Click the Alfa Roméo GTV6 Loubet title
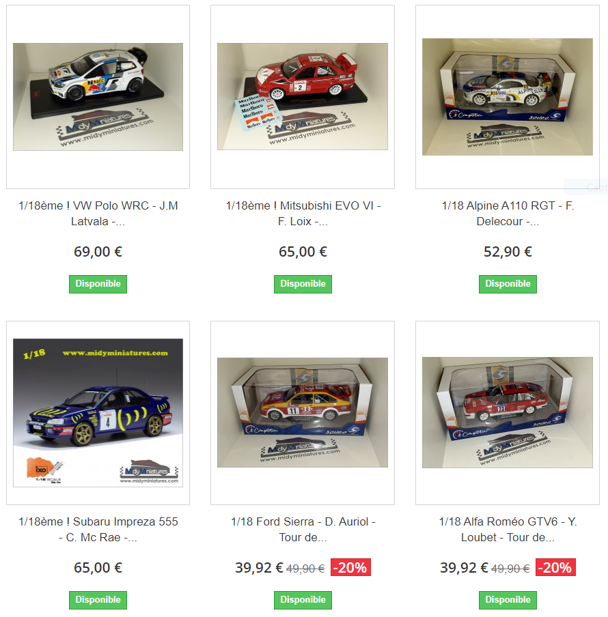Image resolution: width=608 pixels, height=617 pixels. pyautogui.click(x=508, y=529)
